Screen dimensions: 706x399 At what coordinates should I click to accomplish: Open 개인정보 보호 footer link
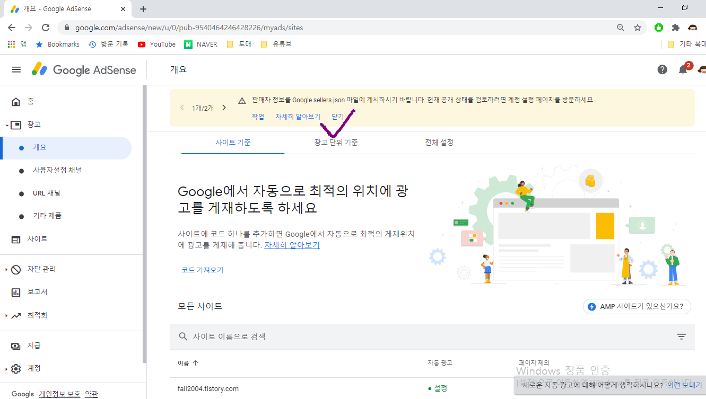click(x=59, y=394)
